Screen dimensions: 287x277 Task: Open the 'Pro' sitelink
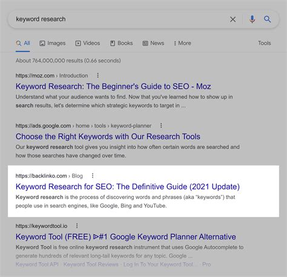pyautogui.click(x=206, y=264)
